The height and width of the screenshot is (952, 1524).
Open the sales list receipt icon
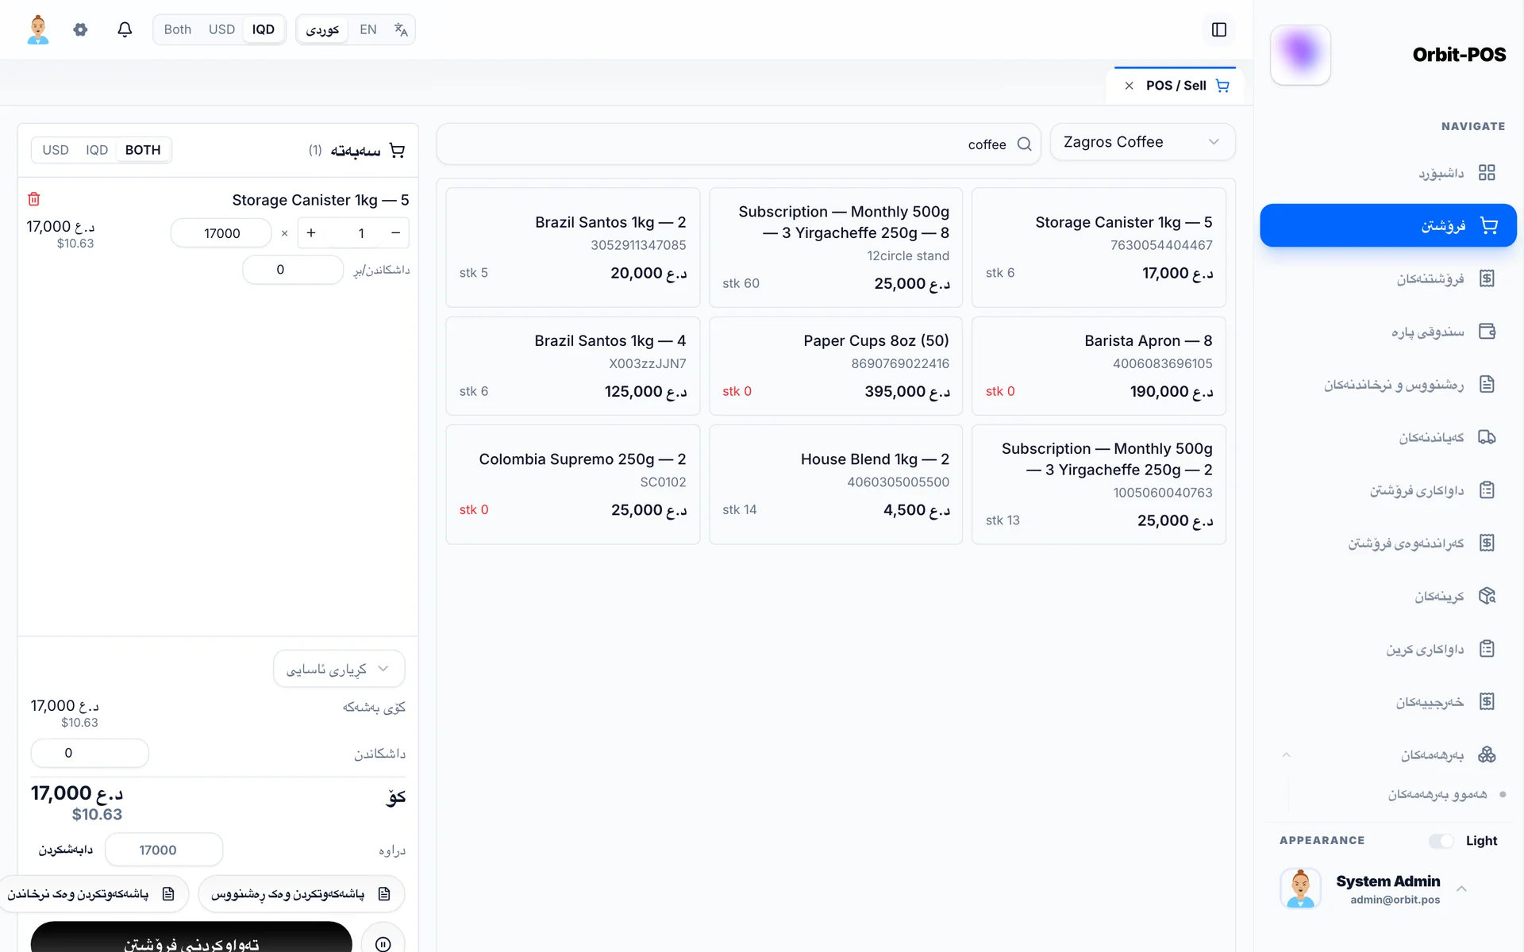(1487, 278)
